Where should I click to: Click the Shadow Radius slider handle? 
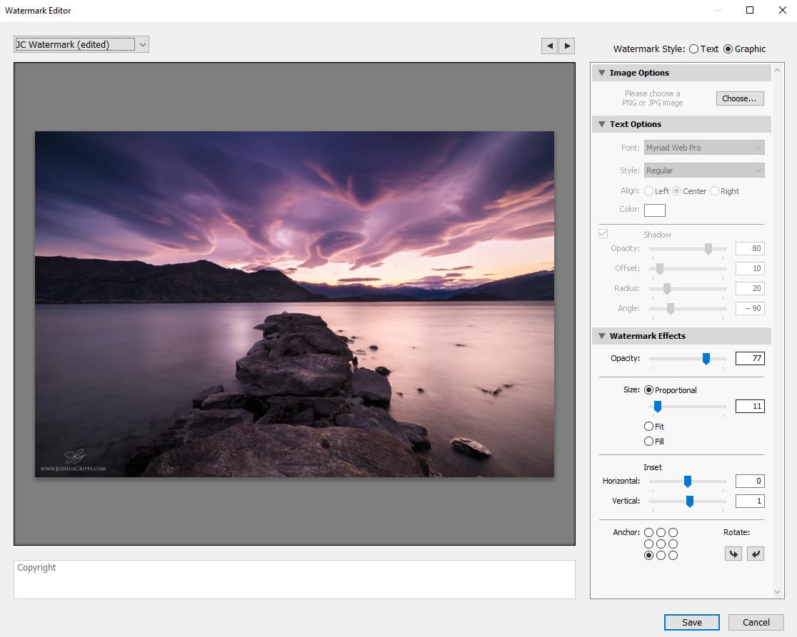point(666,288)
